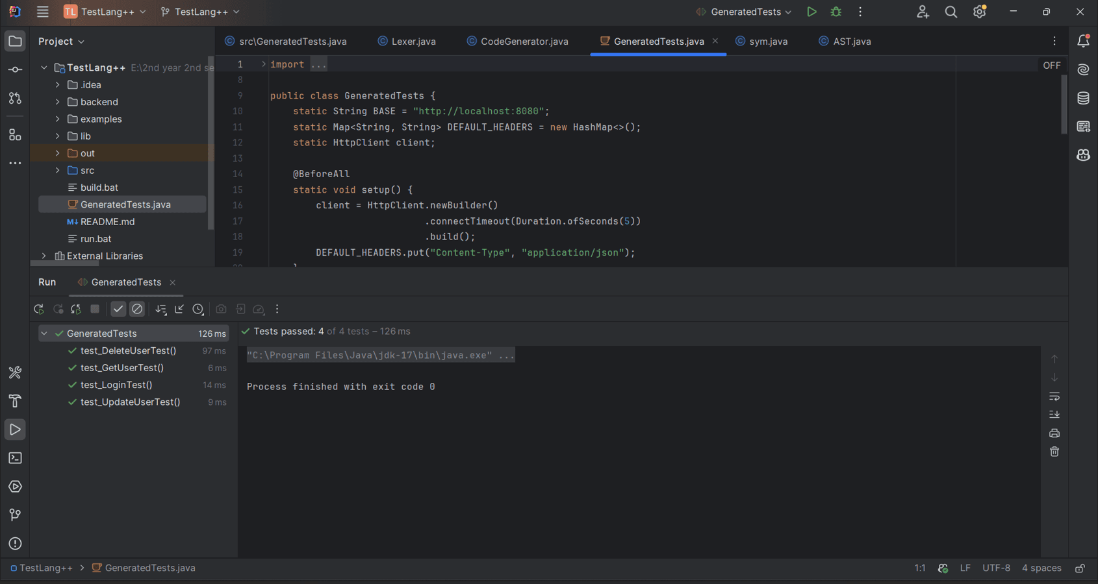Toggle the Project tool window
Image resolution: width=1098 pixels, height=584 pixels.
pyautogui.click(x=15, y=41)
